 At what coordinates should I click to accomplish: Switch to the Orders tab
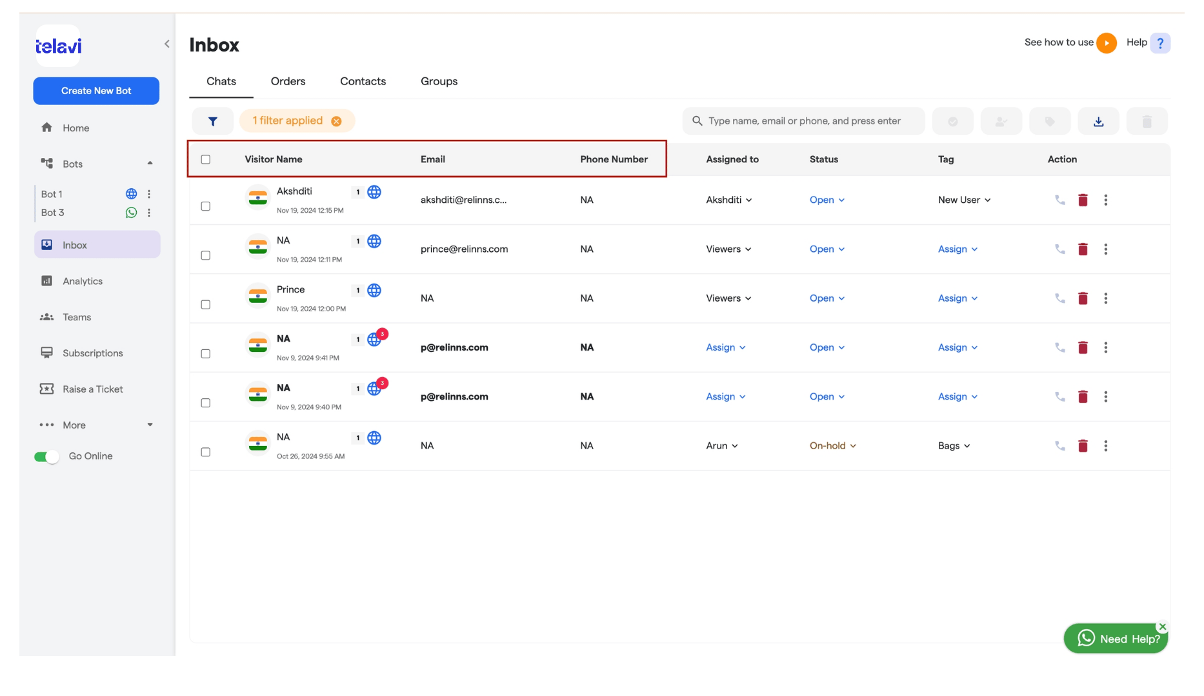[x=288, y=82]
